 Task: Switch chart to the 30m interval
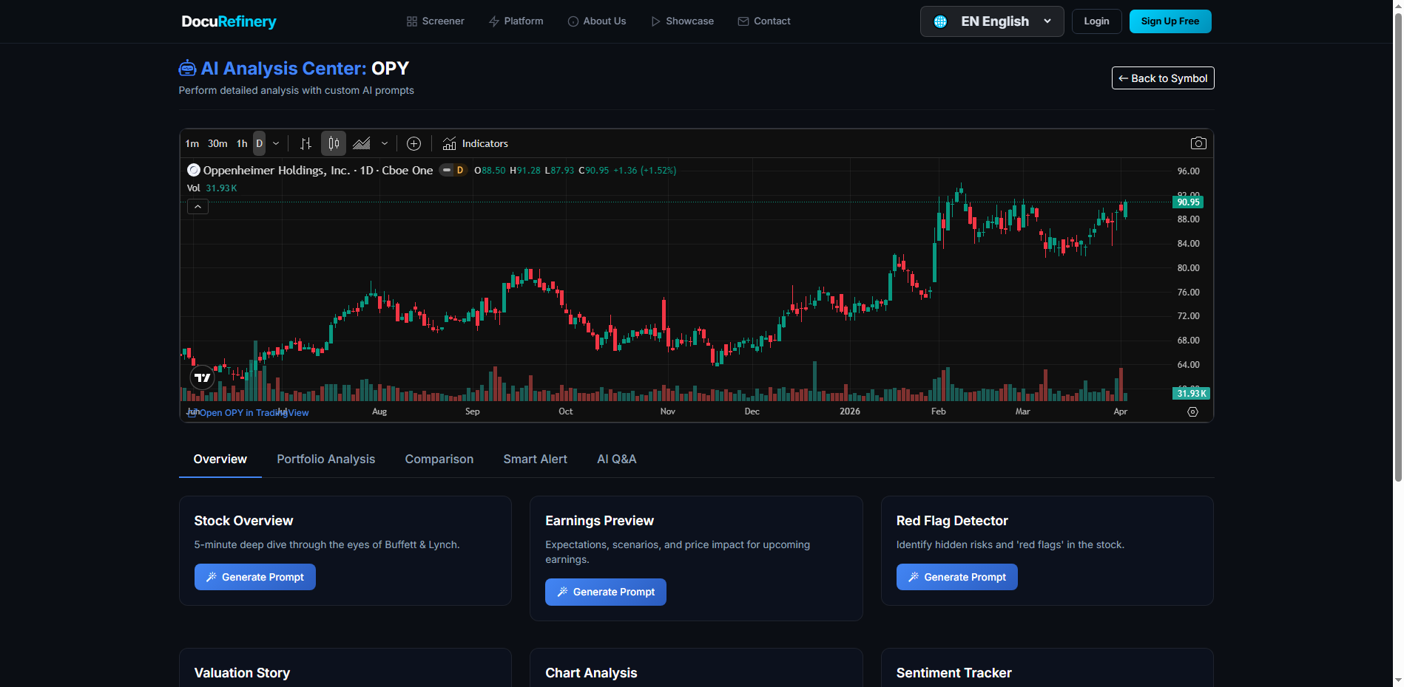click(217, 143)
